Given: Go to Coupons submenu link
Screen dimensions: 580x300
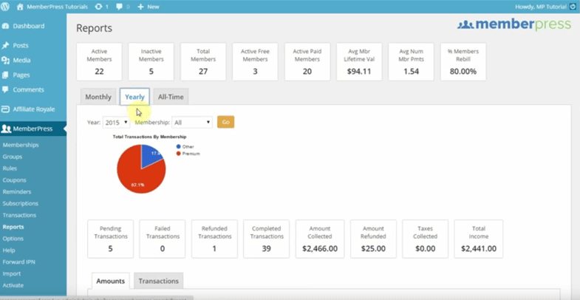Looking at the screenshot, I should [x=15, y=180].
